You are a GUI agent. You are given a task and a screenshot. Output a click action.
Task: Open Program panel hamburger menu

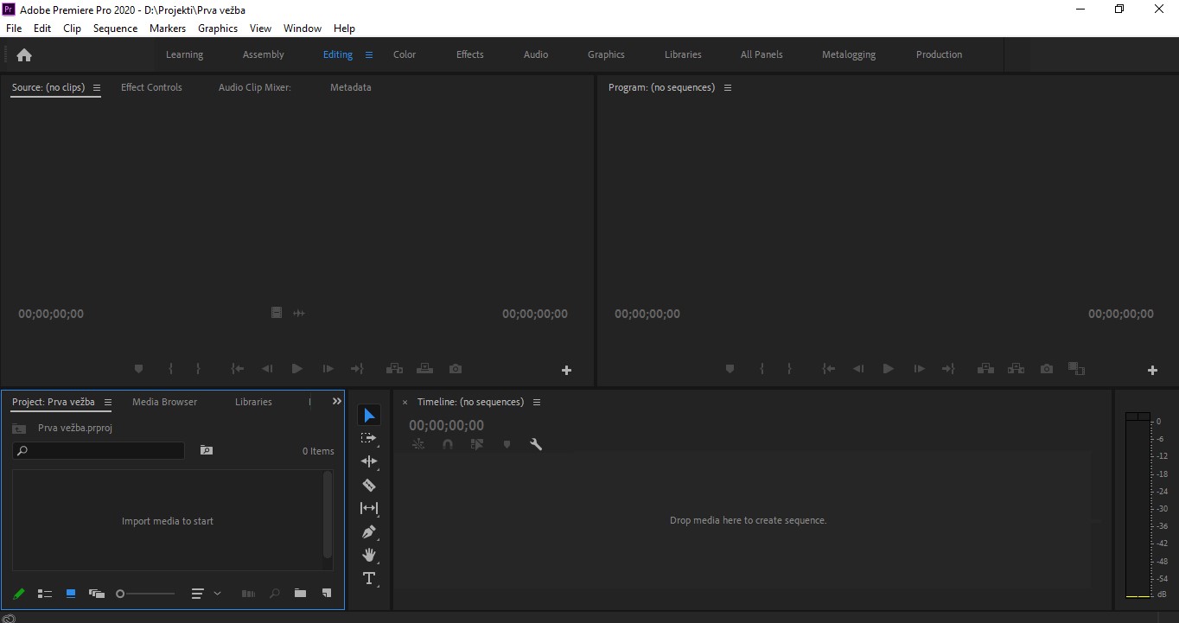[728, 87]
